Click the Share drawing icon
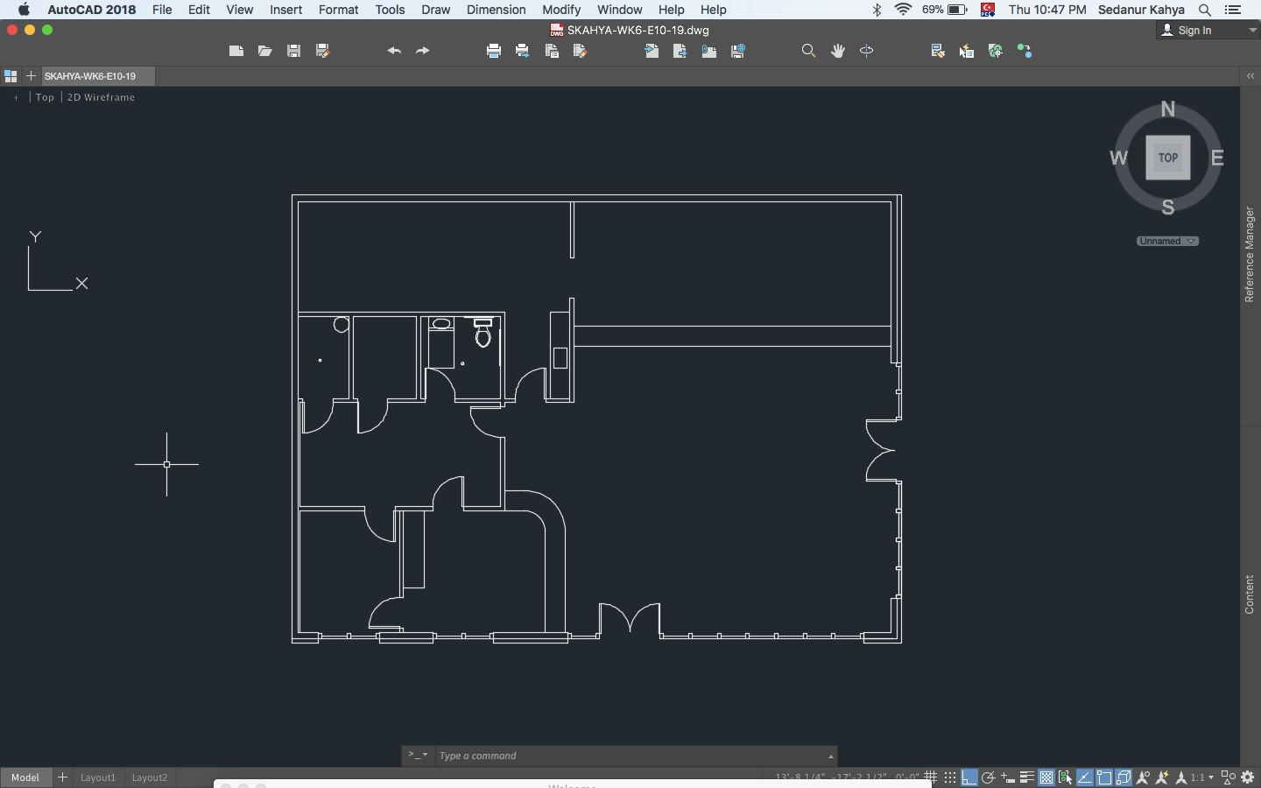Image resolution: width=1261 pixels, height=788 pixels. [x=1025, y=51]
